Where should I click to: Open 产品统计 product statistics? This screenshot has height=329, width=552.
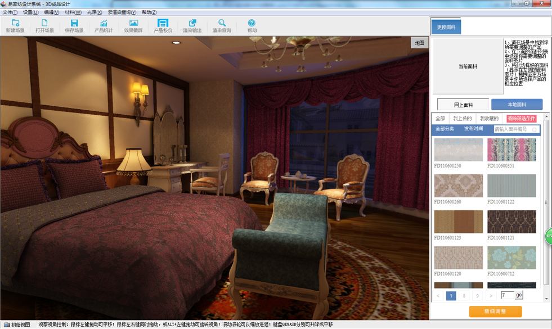tap(104, 26)
